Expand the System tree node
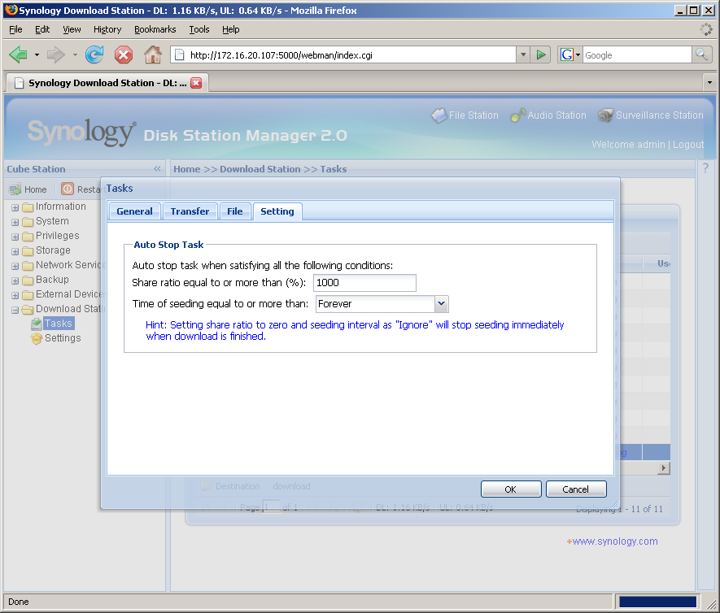Screen dimensions: 720x613 [x=15, y=223]
